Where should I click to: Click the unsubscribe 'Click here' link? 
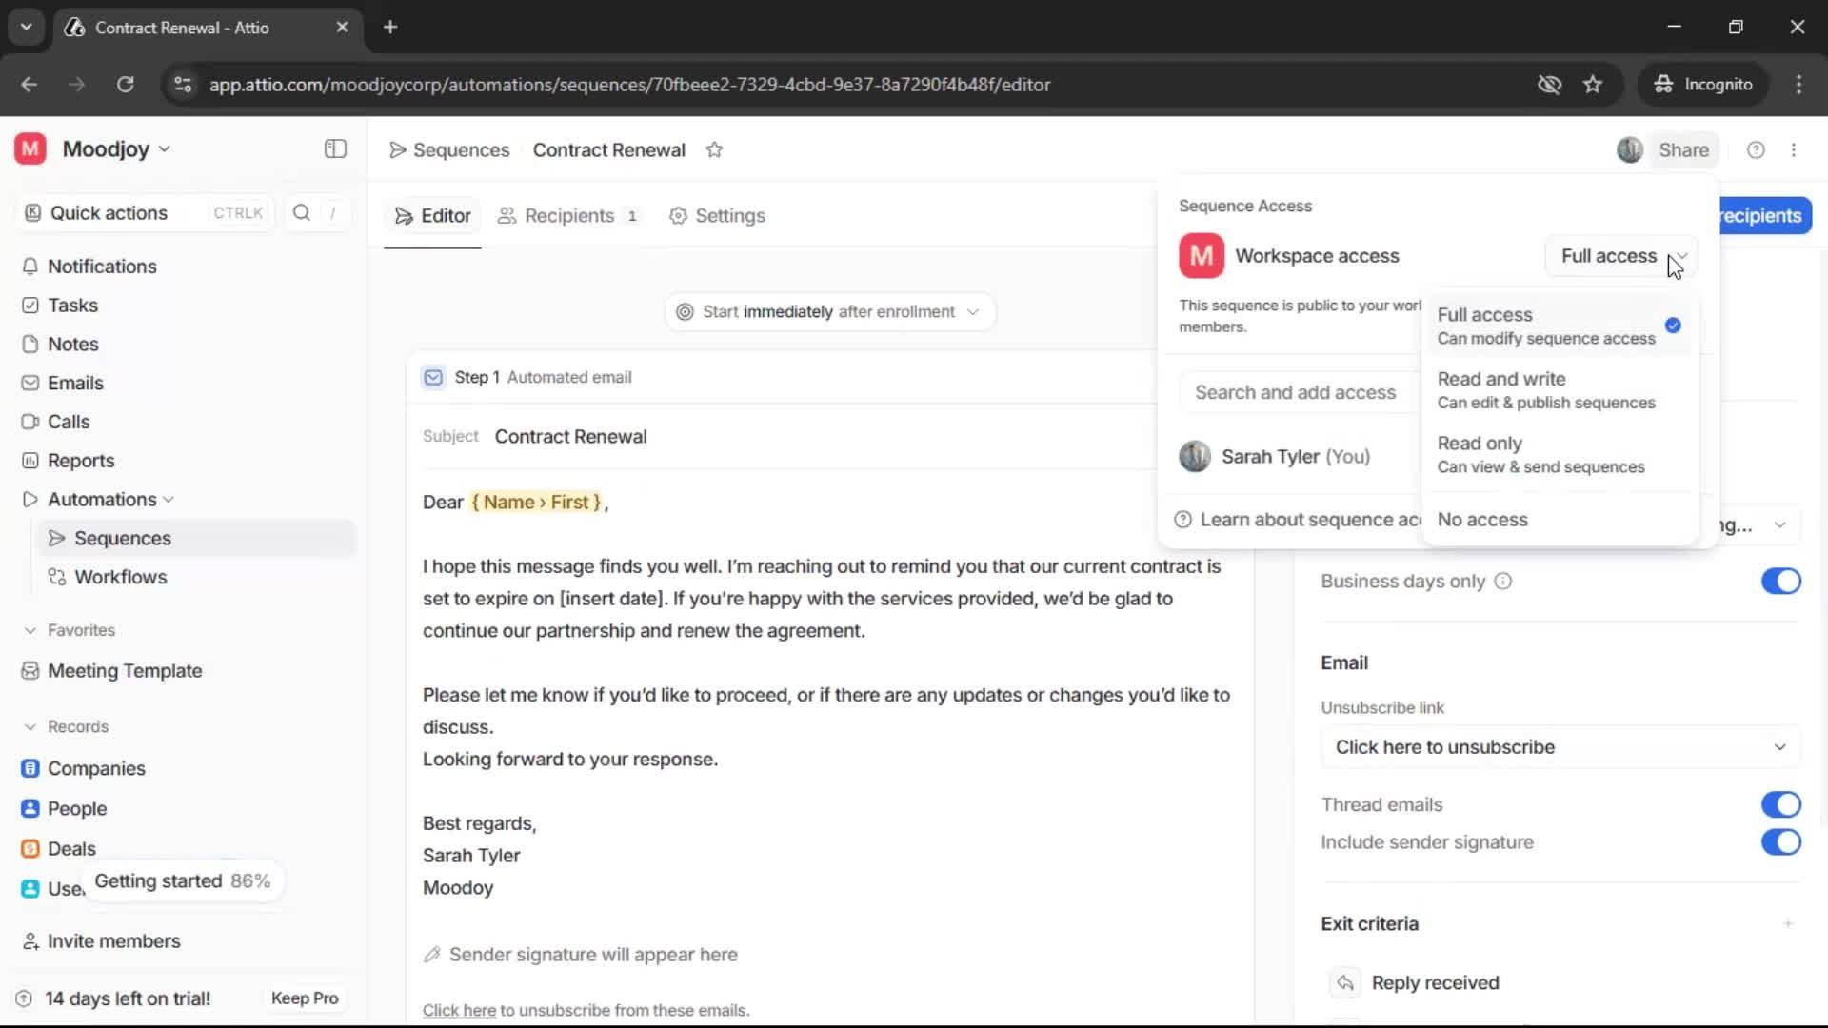coord(459,1011)
